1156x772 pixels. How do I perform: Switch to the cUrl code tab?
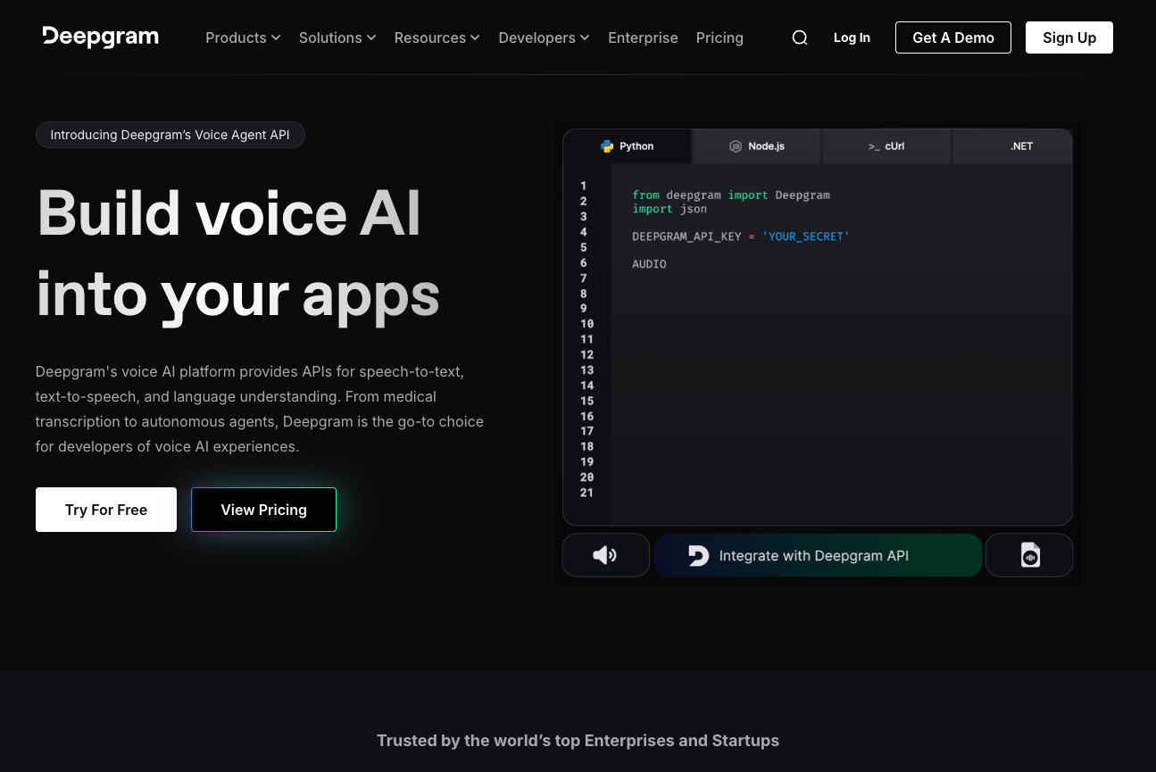point(887,146)
